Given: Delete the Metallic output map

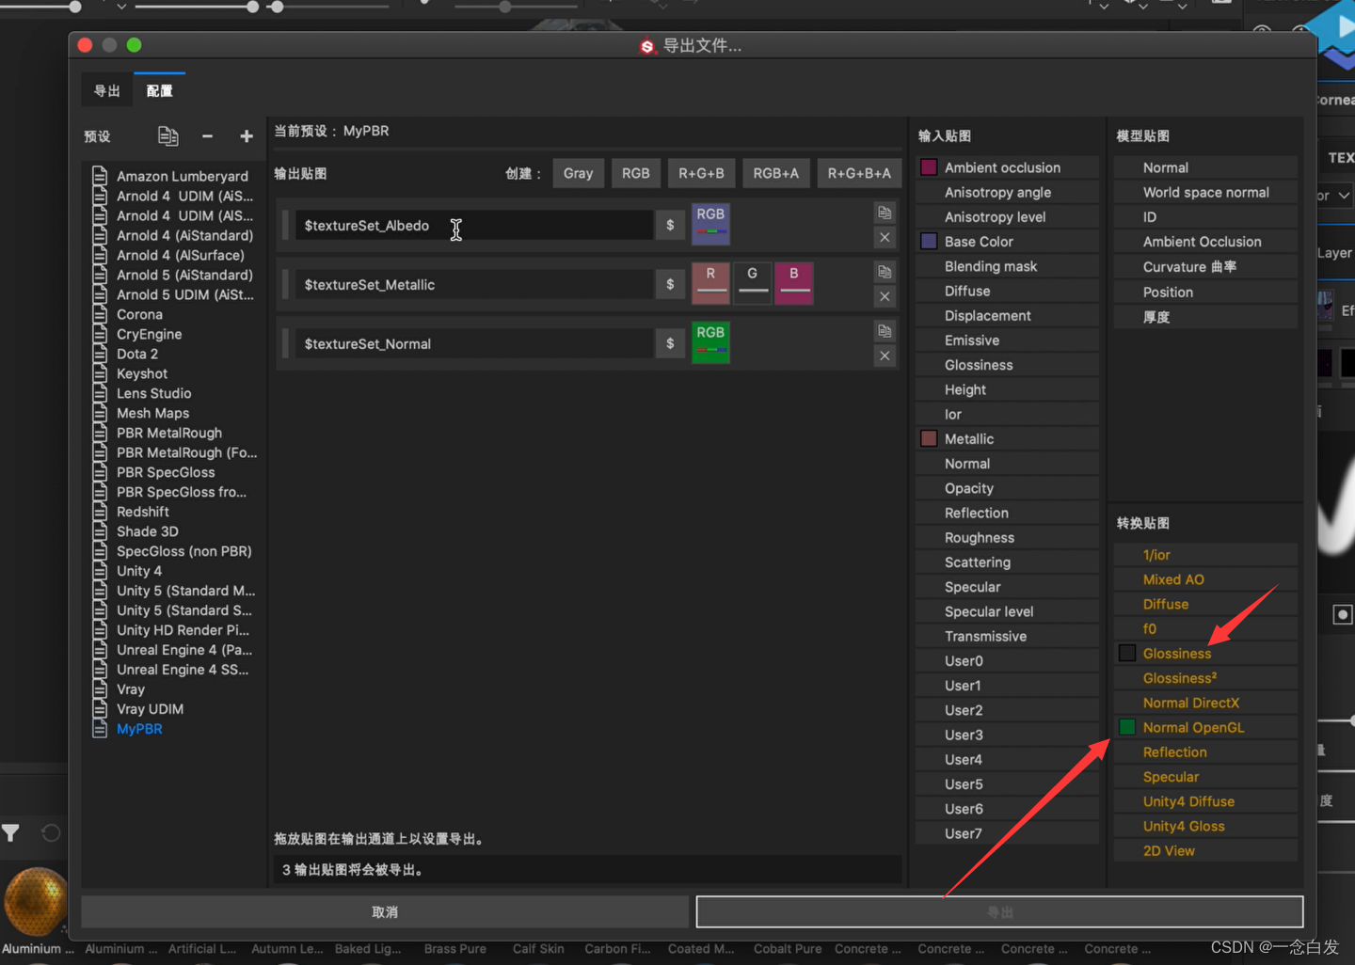Looking at the screenshot, I should pos(885,296).
